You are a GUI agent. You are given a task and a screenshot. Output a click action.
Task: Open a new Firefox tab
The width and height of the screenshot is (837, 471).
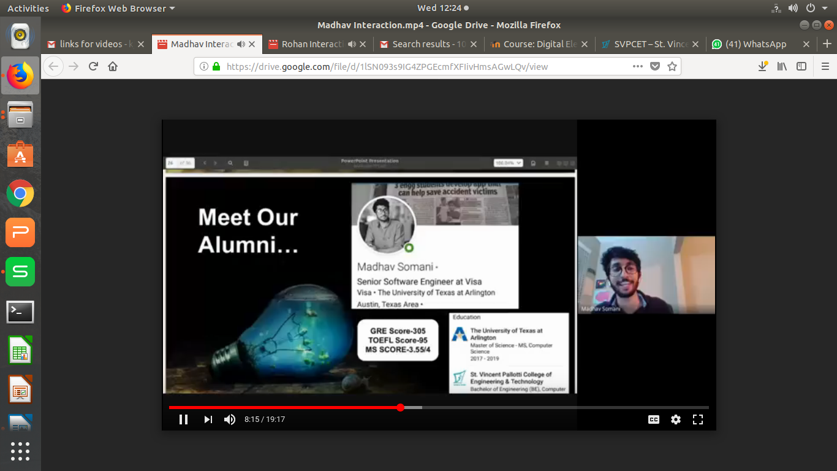827,44
